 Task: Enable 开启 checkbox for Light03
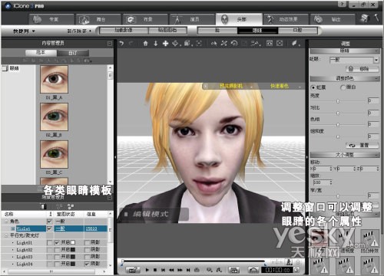tap(57, 256)
